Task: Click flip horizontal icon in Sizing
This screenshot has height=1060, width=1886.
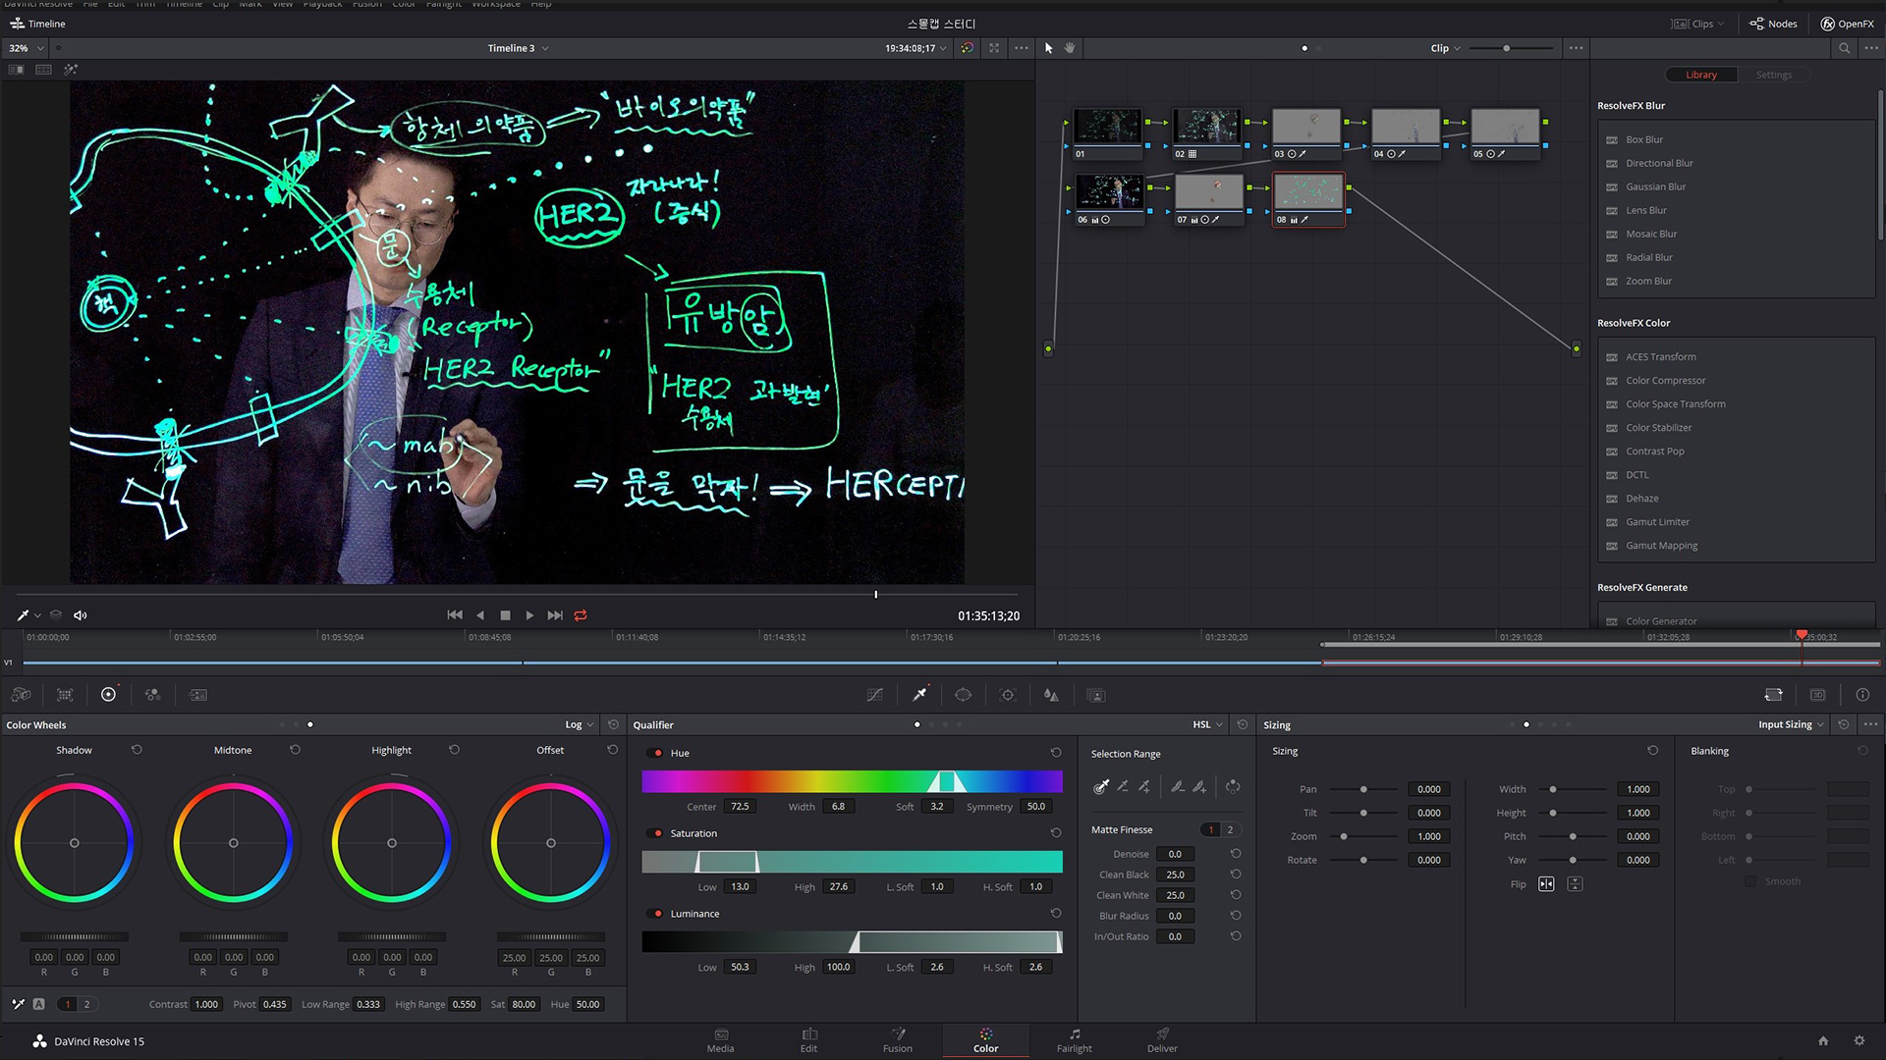Action: click(1546, 884)
